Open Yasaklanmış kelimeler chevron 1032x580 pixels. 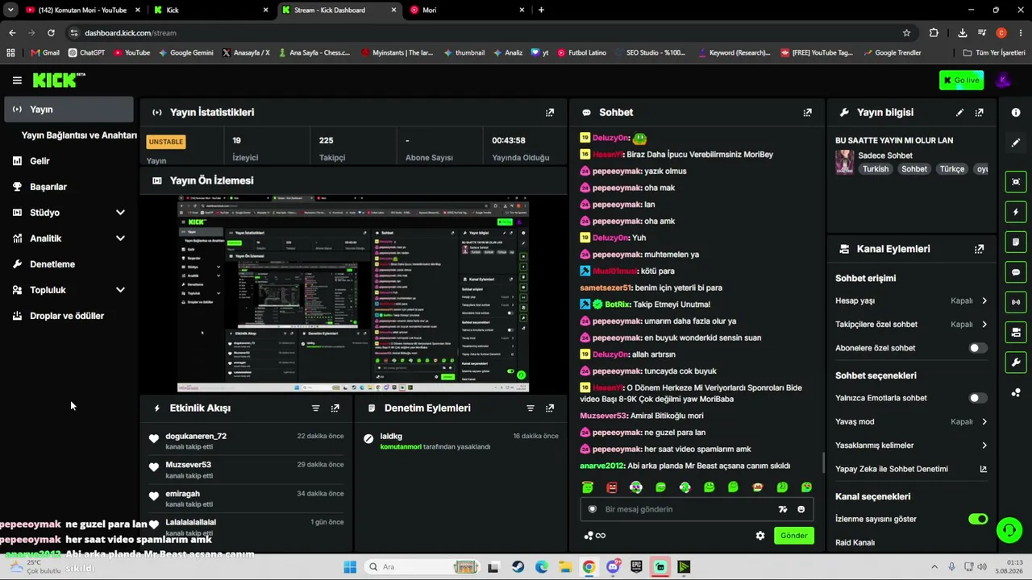[984, 445]
